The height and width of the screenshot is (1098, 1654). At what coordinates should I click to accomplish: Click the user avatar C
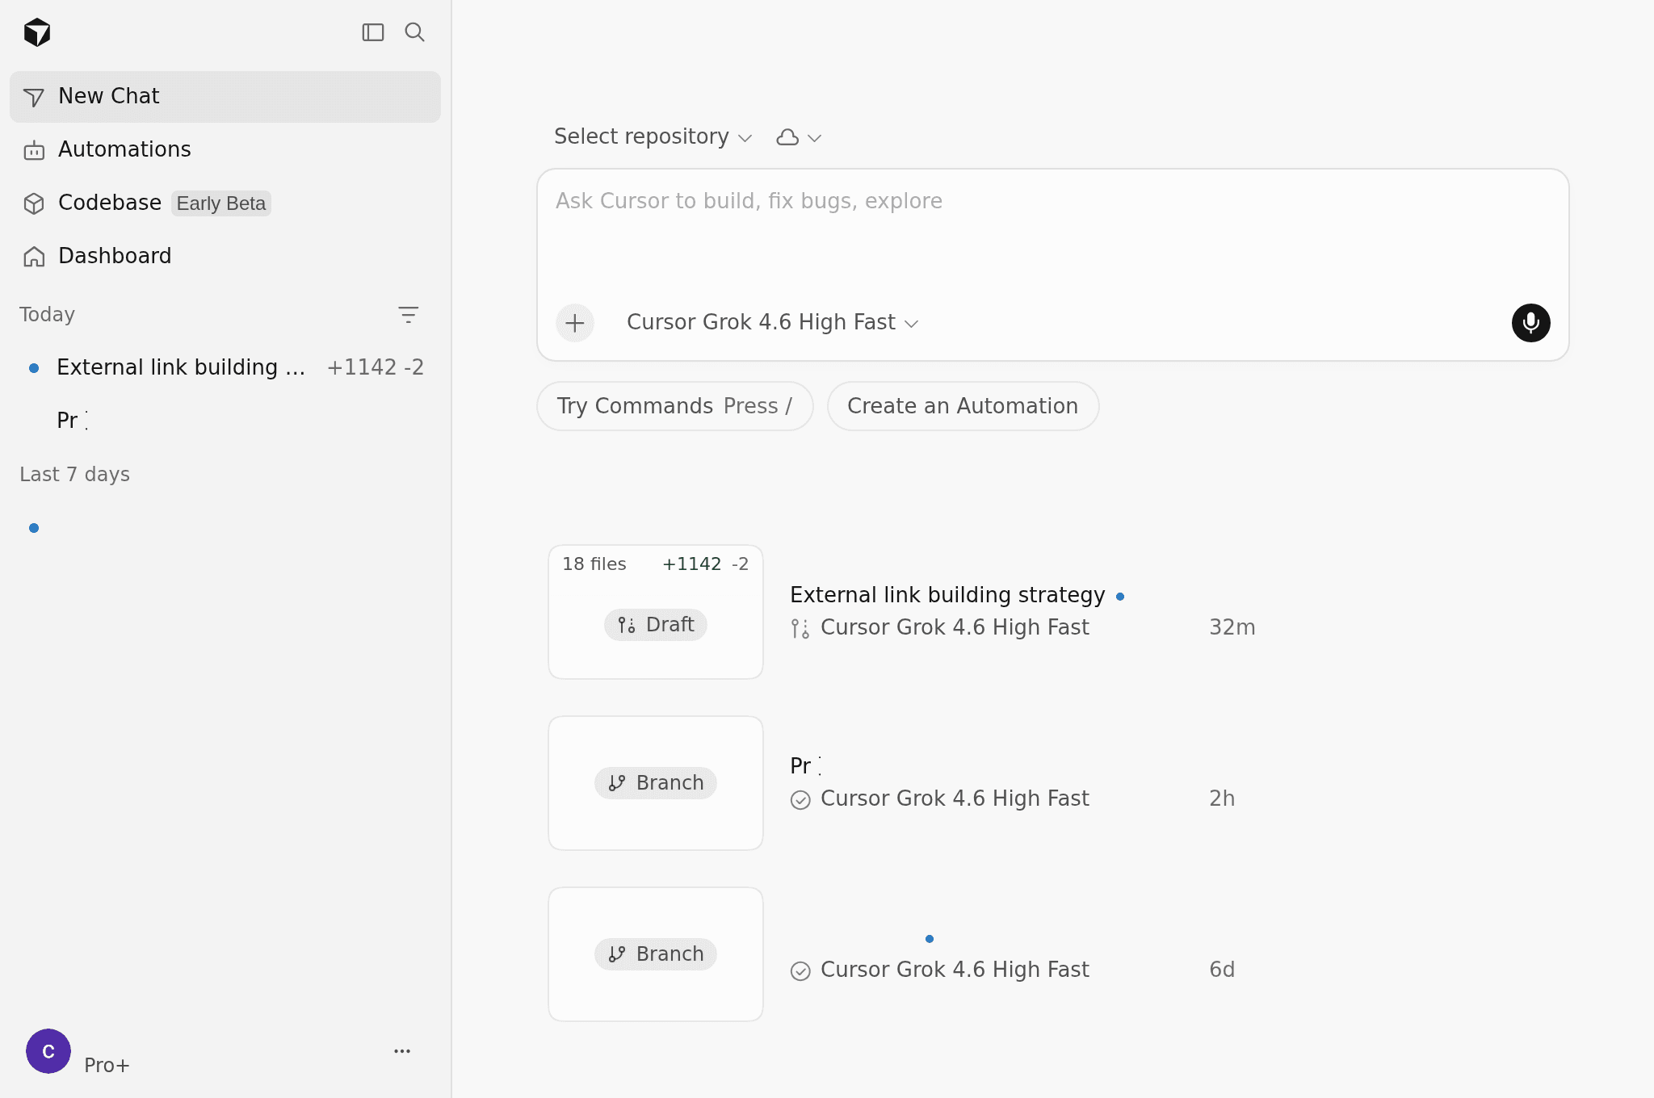[48, 1051]
